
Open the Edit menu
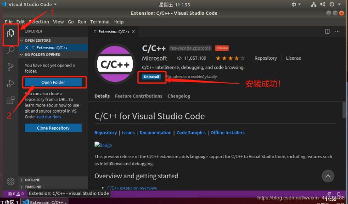click(x=21, y=22)
